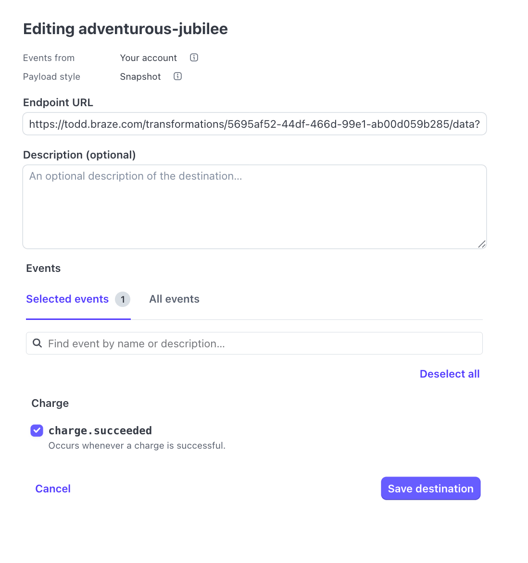Focus the Endpoint URL field
This screenshot has height=563, width=528.
[x=254, y=124]
